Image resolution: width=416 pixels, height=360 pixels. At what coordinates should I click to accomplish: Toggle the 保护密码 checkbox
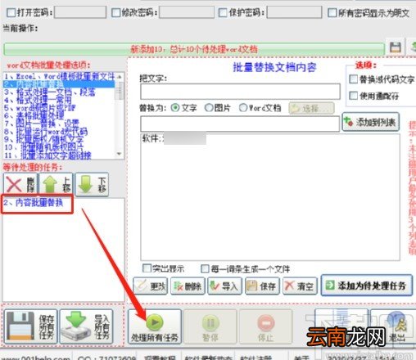tap(223, 12)
